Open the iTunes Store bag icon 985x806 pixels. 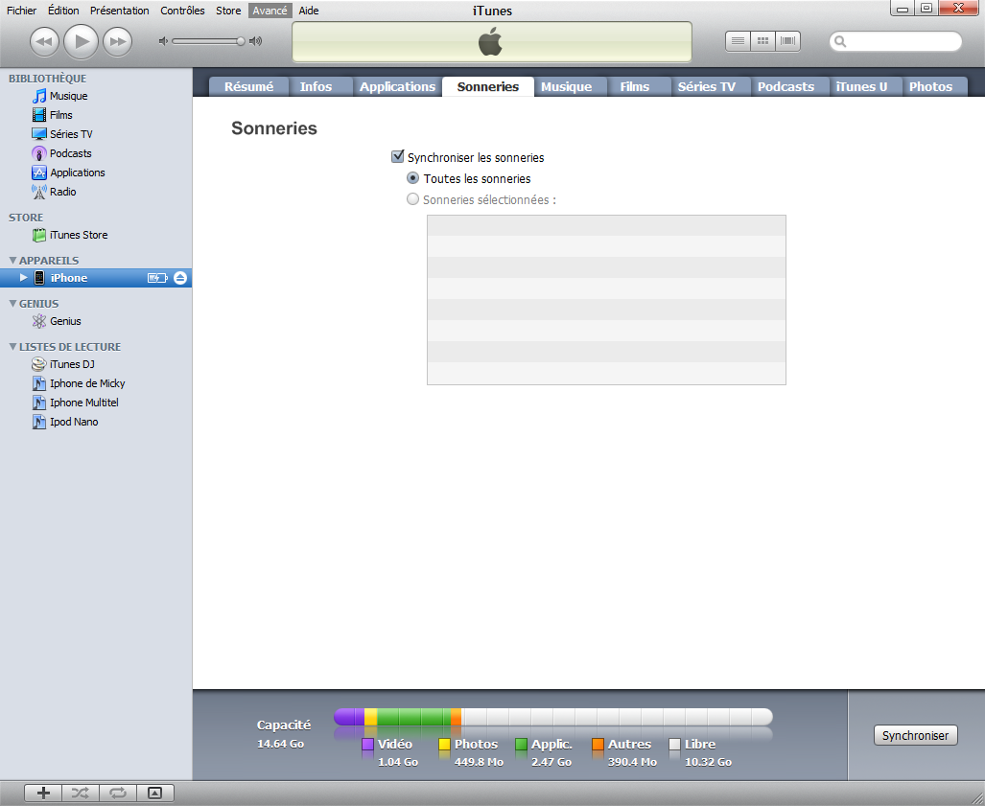coord(39,235)
